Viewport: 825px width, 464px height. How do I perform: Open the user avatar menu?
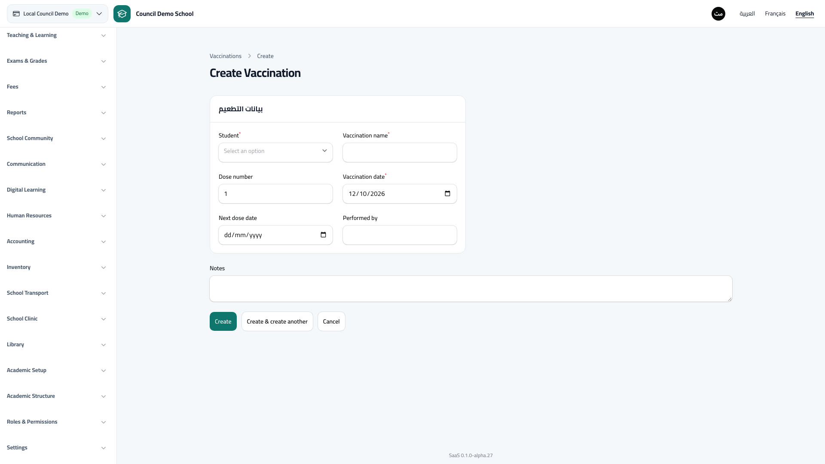718,14
